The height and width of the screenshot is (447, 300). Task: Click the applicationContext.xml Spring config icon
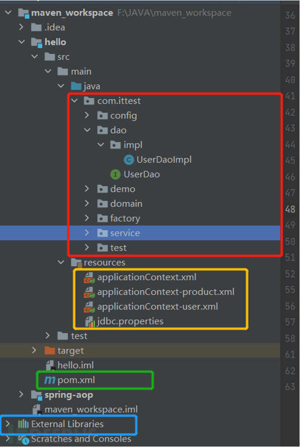pos(89,277)
